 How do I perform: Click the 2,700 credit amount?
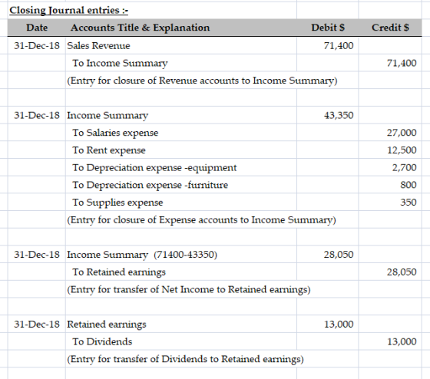point(404,167)
